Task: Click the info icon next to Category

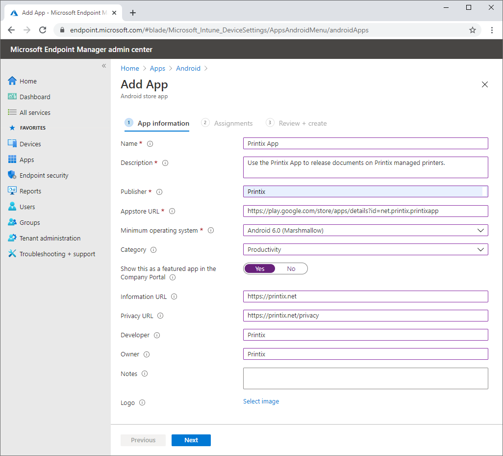Action: tap(153, 250)
